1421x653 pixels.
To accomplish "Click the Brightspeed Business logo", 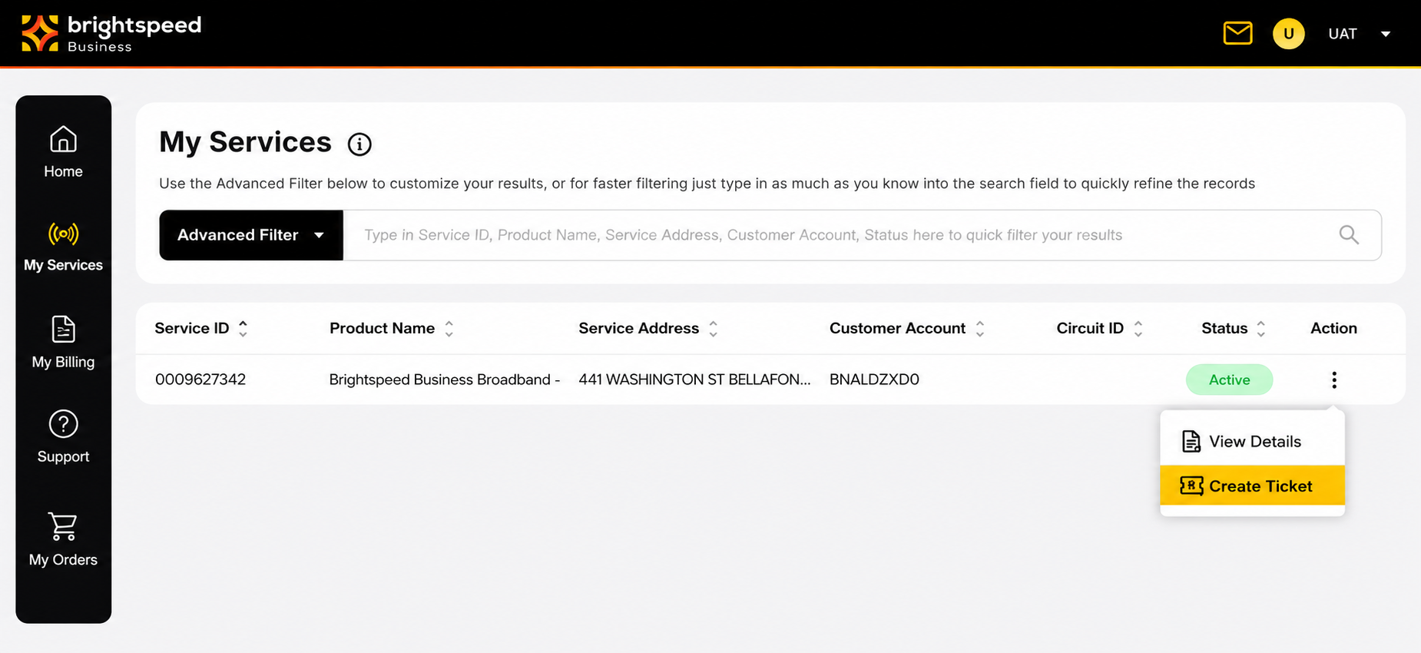I will click(111, 34).
